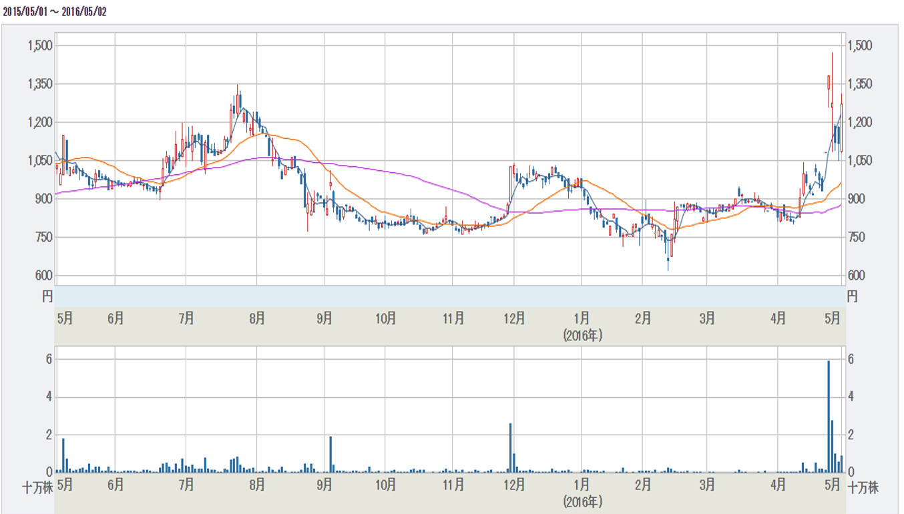Select the 4月 label under the price chart
The image size is (904, 514).
pos(778,319)
